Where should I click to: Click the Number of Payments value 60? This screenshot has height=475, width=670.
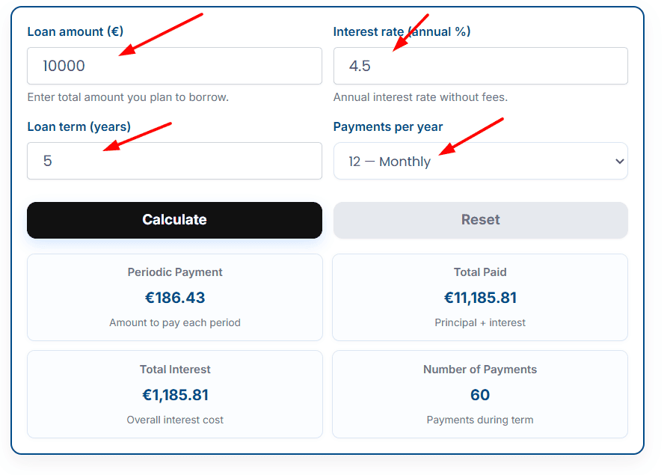(x=480, y=395)
